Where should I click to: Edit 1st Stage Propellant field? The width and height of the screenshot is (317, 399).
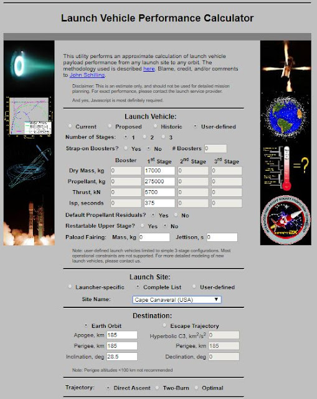pos(159,181)
